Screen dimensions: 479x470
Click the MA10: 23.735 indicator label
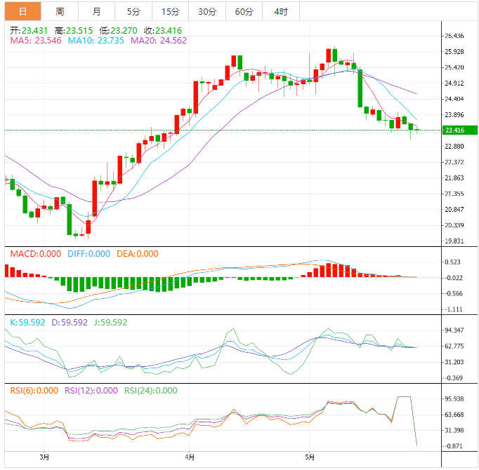96,41
